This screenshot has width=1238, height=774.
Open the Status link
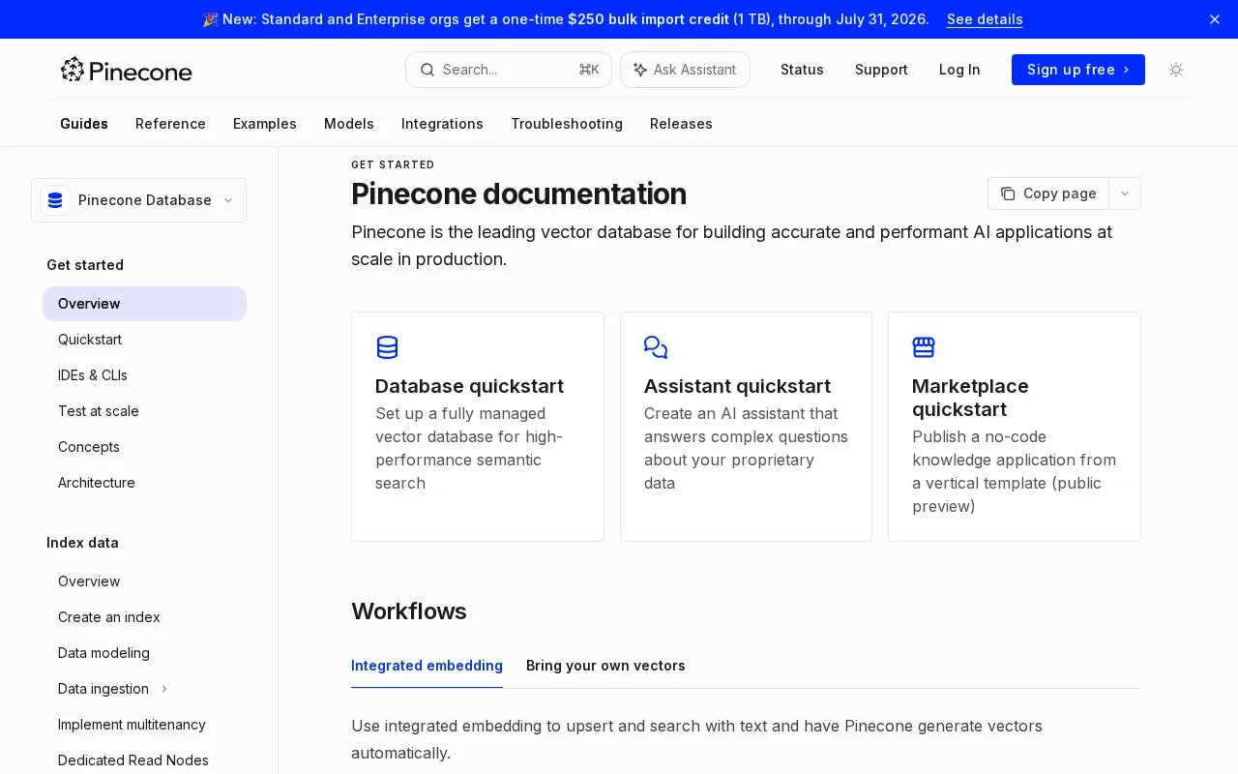(802, 70)
